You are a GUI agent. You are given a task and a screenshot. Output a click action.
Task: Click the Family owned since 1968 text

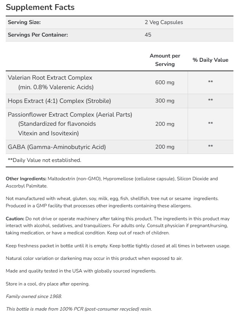point(34,296)
